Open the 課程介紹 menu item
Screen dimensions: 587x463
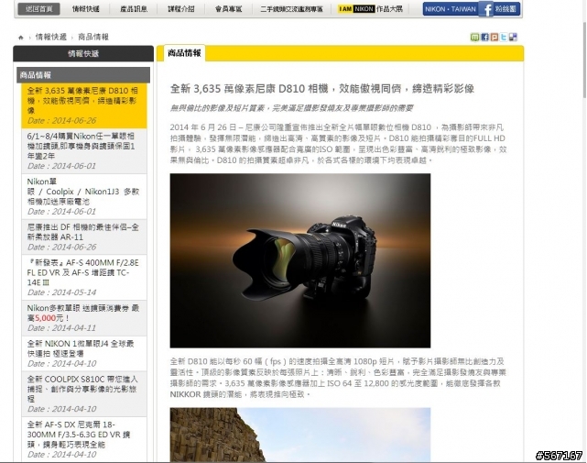pyautogui.click(x=181, y=9)
